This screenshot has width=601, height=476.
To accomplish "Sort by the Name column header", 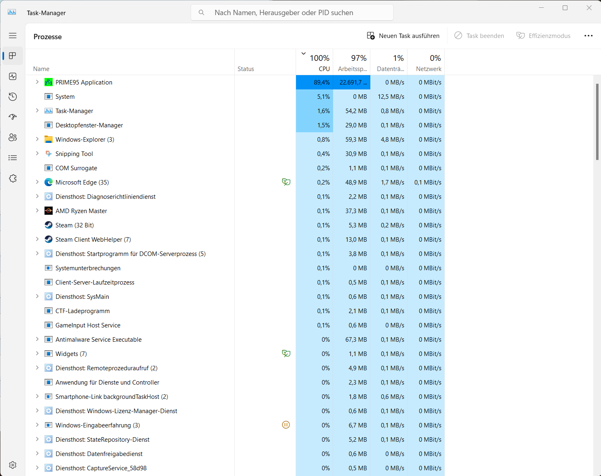I will point(130,62).
